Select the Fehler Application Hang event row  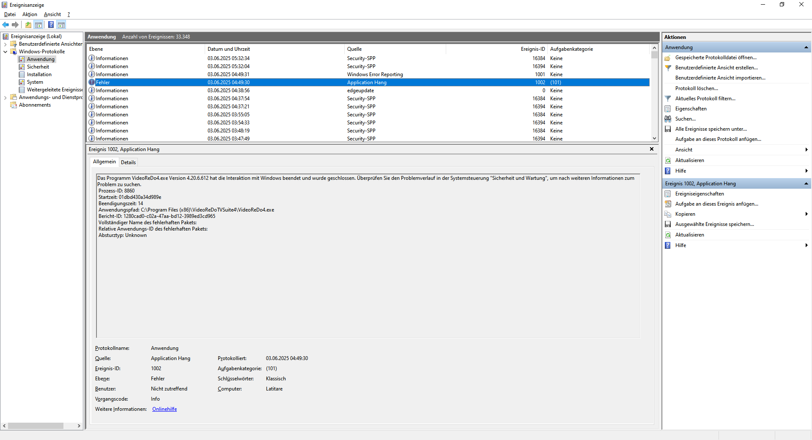[368, 82]
